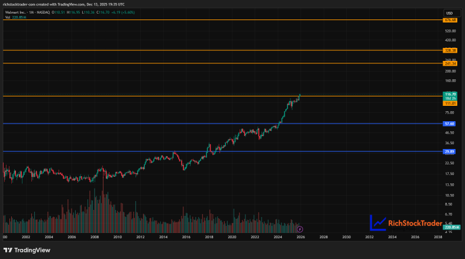Select the close value C116.70 in legend
The height and width of the screenshot is (259, 465).
coord(103,12)
